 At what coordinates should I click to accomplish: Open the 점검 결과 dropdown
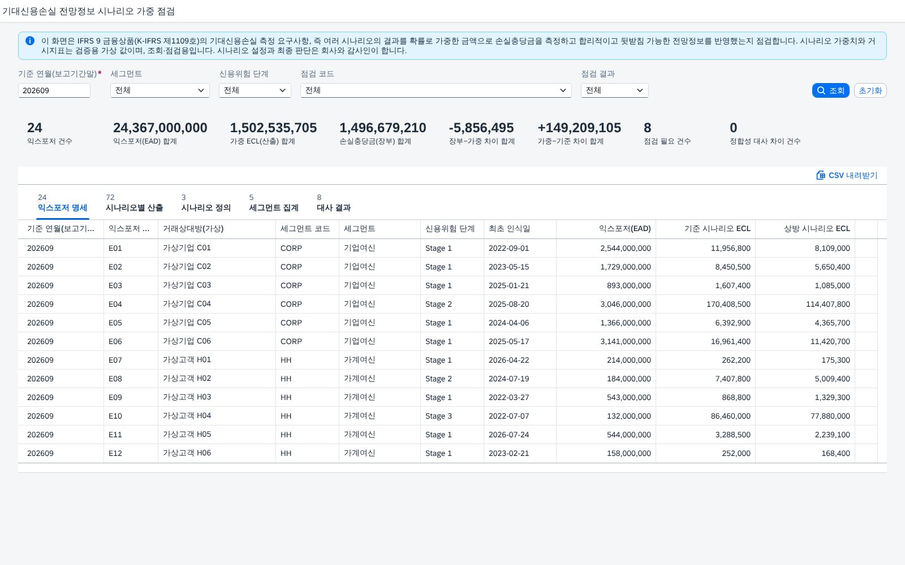coord(615,90)
